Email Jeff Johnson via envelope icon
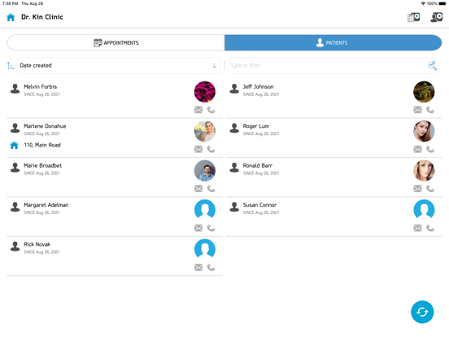Image resolution: width=449 pixels, height=337 pixels. click(418, 110)
